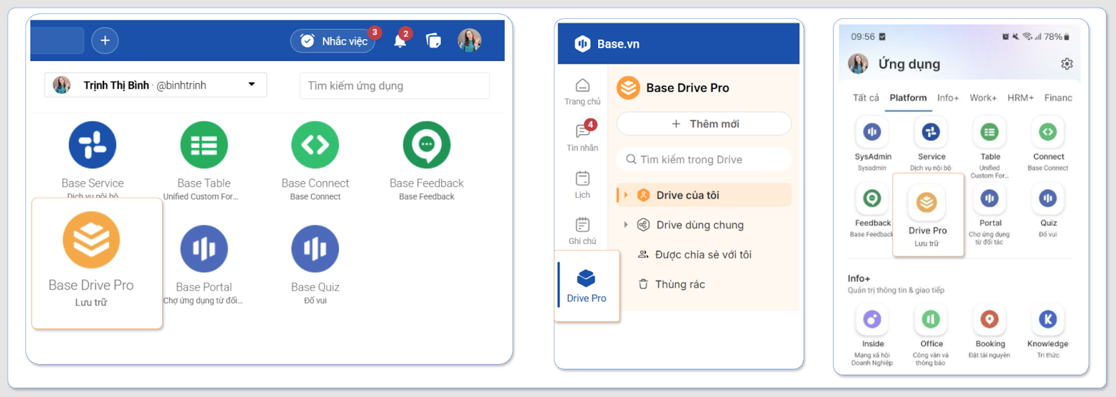
Task: Switch to the Platform tab
Action: pyautogui.click(x=908, y=98)
